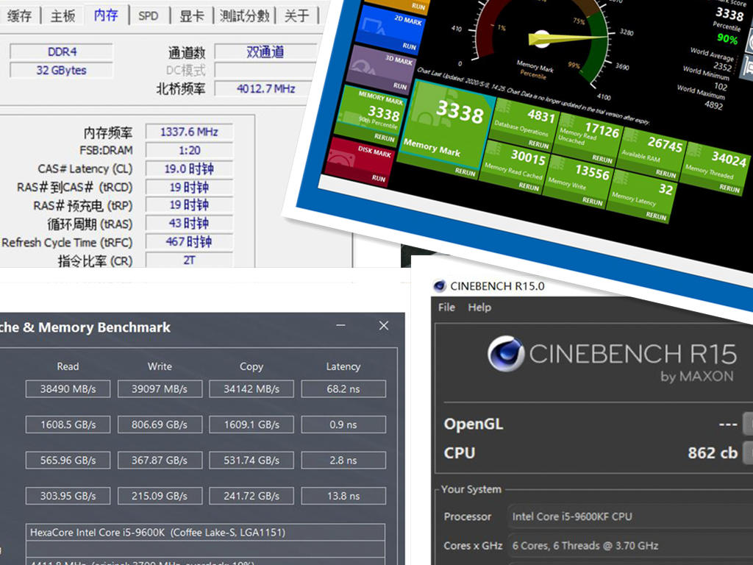Screen dimensions: 753x565
Task: Click the 43 时钟 tRAS value
Action: [189, 224]
